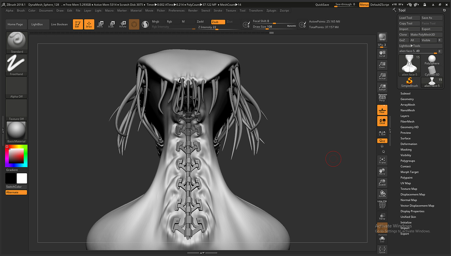451x256 pixels.
Task: Select the Scale gizmo tool
Action: [111, 24]
